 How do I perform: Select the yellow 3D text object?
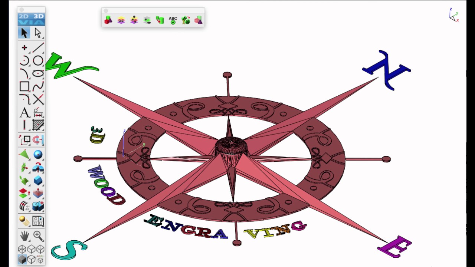[x=97, y=135]
